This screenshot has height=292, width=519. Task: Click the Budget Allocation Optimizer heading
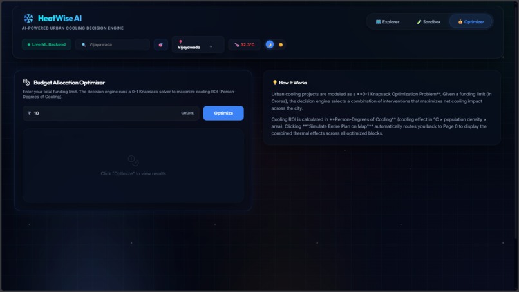click(x=69, y=83)
